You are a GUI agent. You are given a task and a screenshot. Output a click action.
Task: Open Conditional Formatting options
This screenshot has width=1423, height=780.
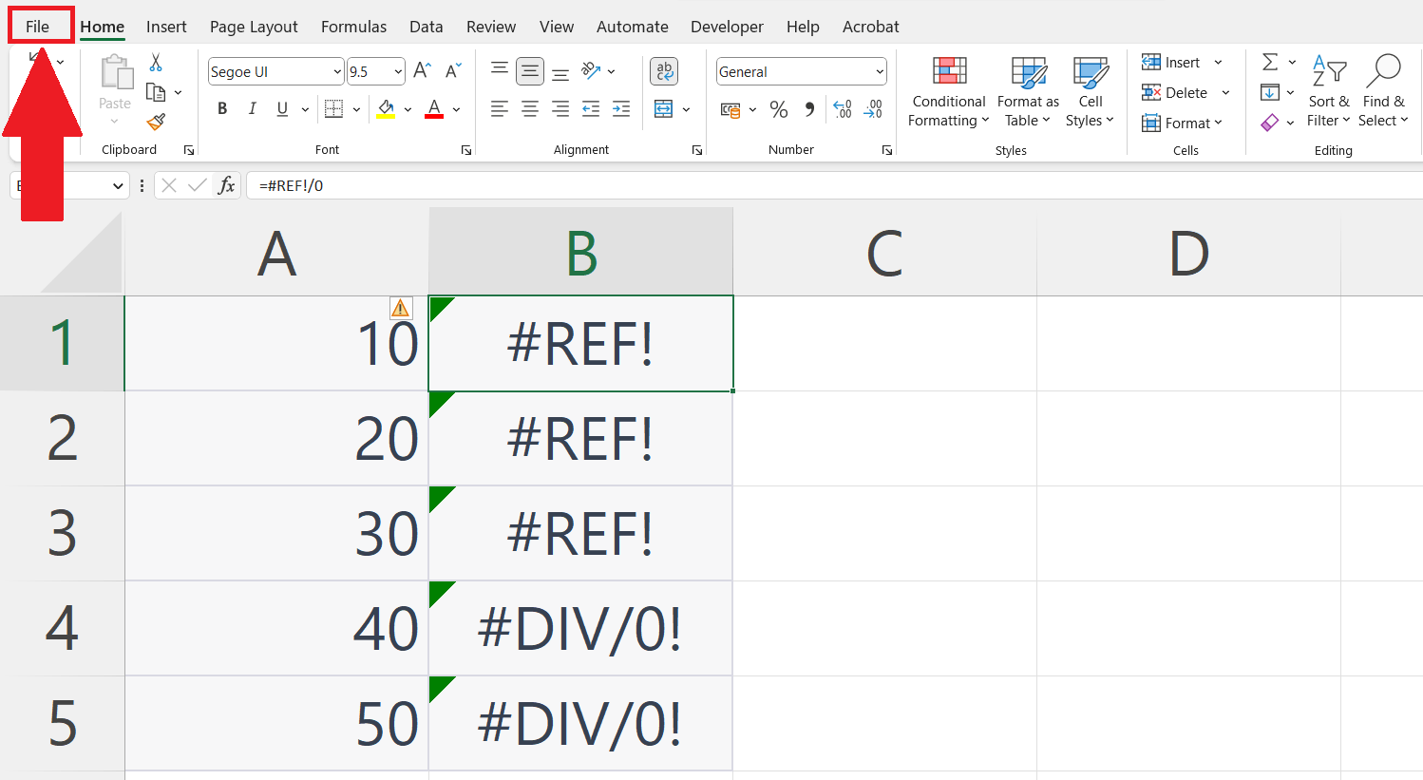947,92
